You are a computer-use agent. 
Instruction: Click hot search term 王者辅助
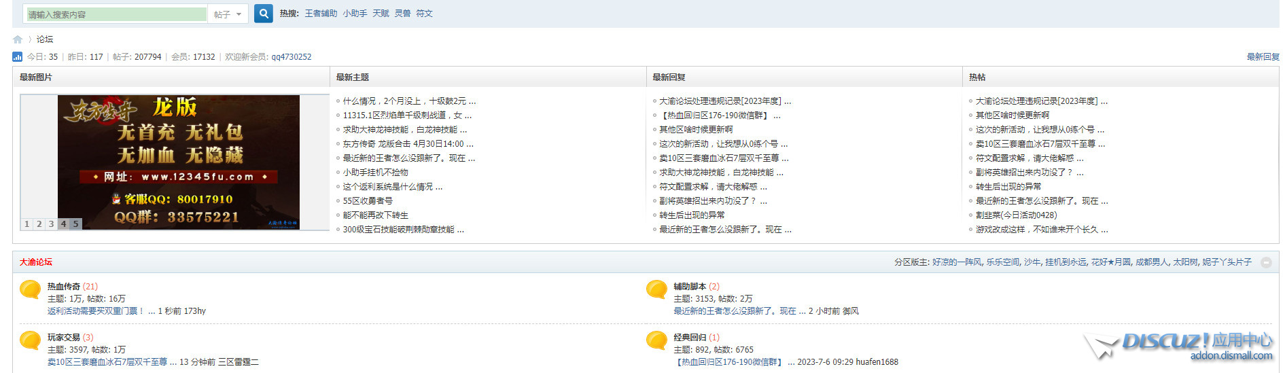(321, 14)
